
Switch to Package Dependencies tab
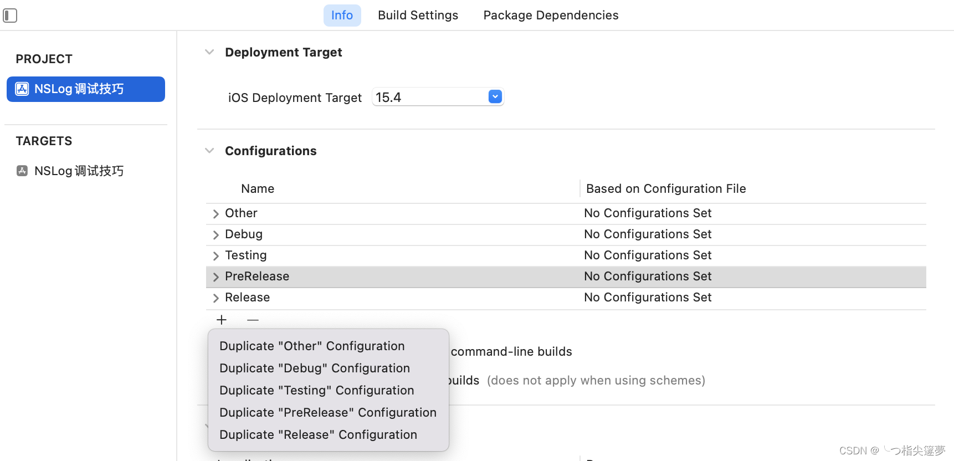pos(551,16)
